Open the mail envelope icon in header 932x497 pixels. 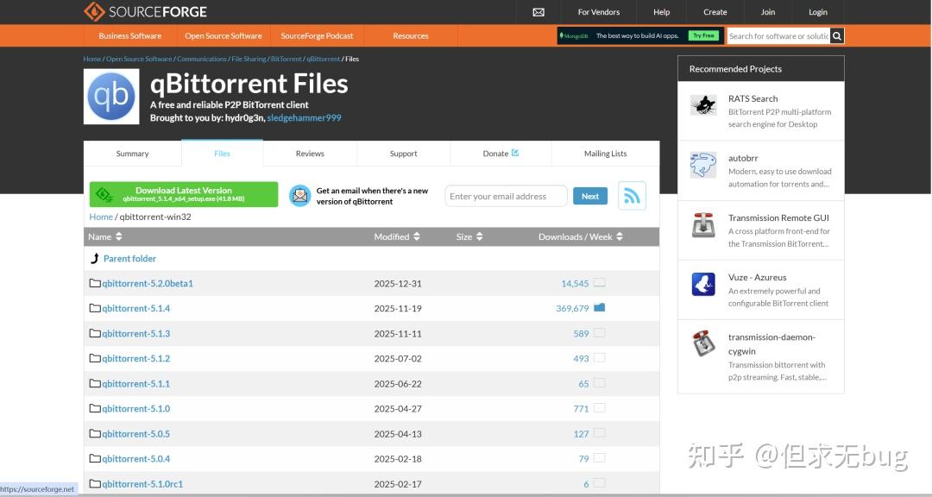[x=538, y=12]
